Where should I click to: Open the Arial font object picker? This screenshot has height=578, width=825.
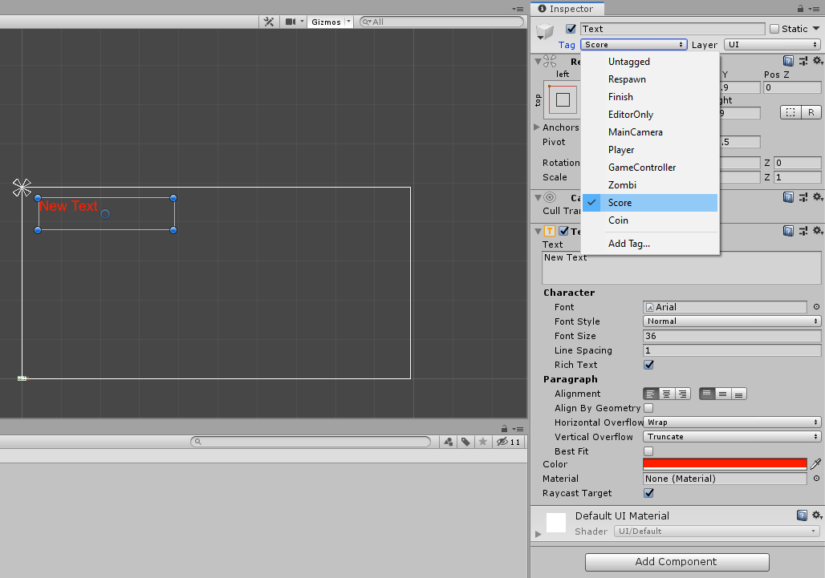[817, 307]
